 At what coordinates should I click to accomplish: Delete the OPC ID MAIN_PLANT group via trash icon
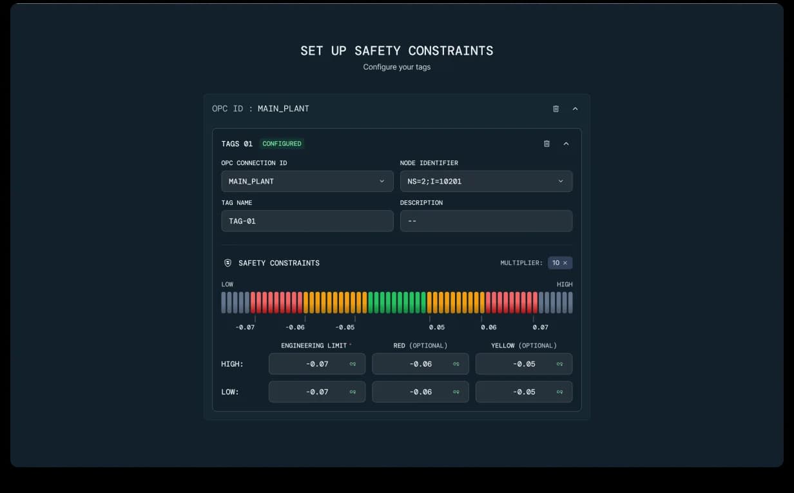point(556,109)
